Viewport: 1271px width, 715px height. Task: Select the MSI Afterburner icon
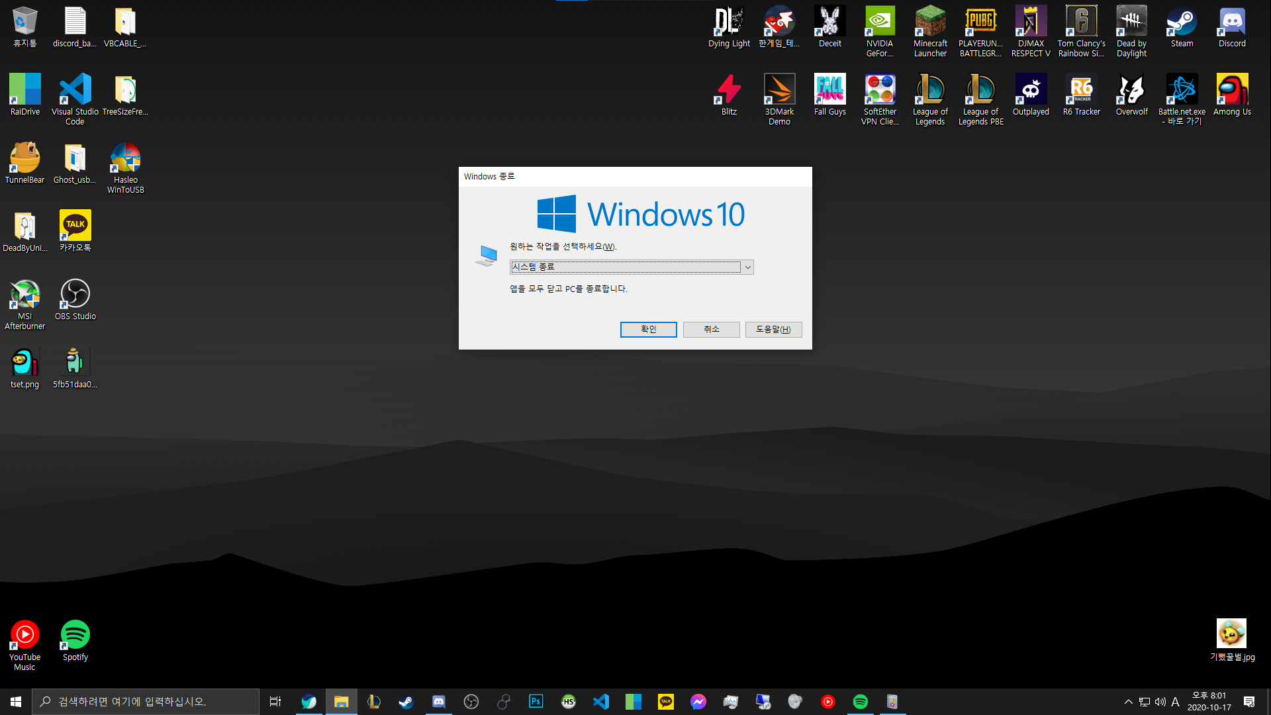(24, 305)
